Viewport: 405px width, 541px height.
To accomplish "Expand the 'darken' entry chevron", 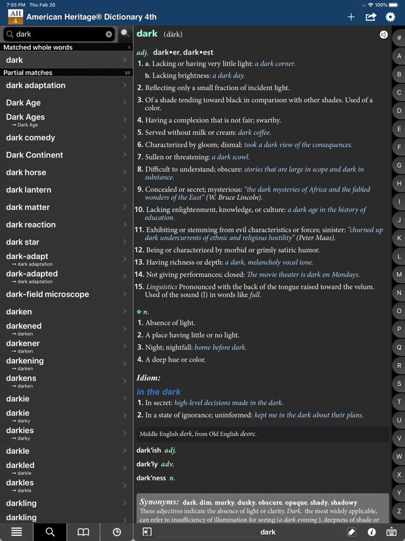I will pyautogui.click(x=125, y=311).
